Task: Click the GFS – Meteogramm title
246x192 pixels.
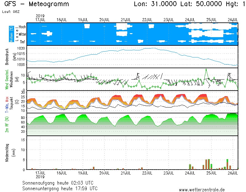Action: [x=37, y=4]
